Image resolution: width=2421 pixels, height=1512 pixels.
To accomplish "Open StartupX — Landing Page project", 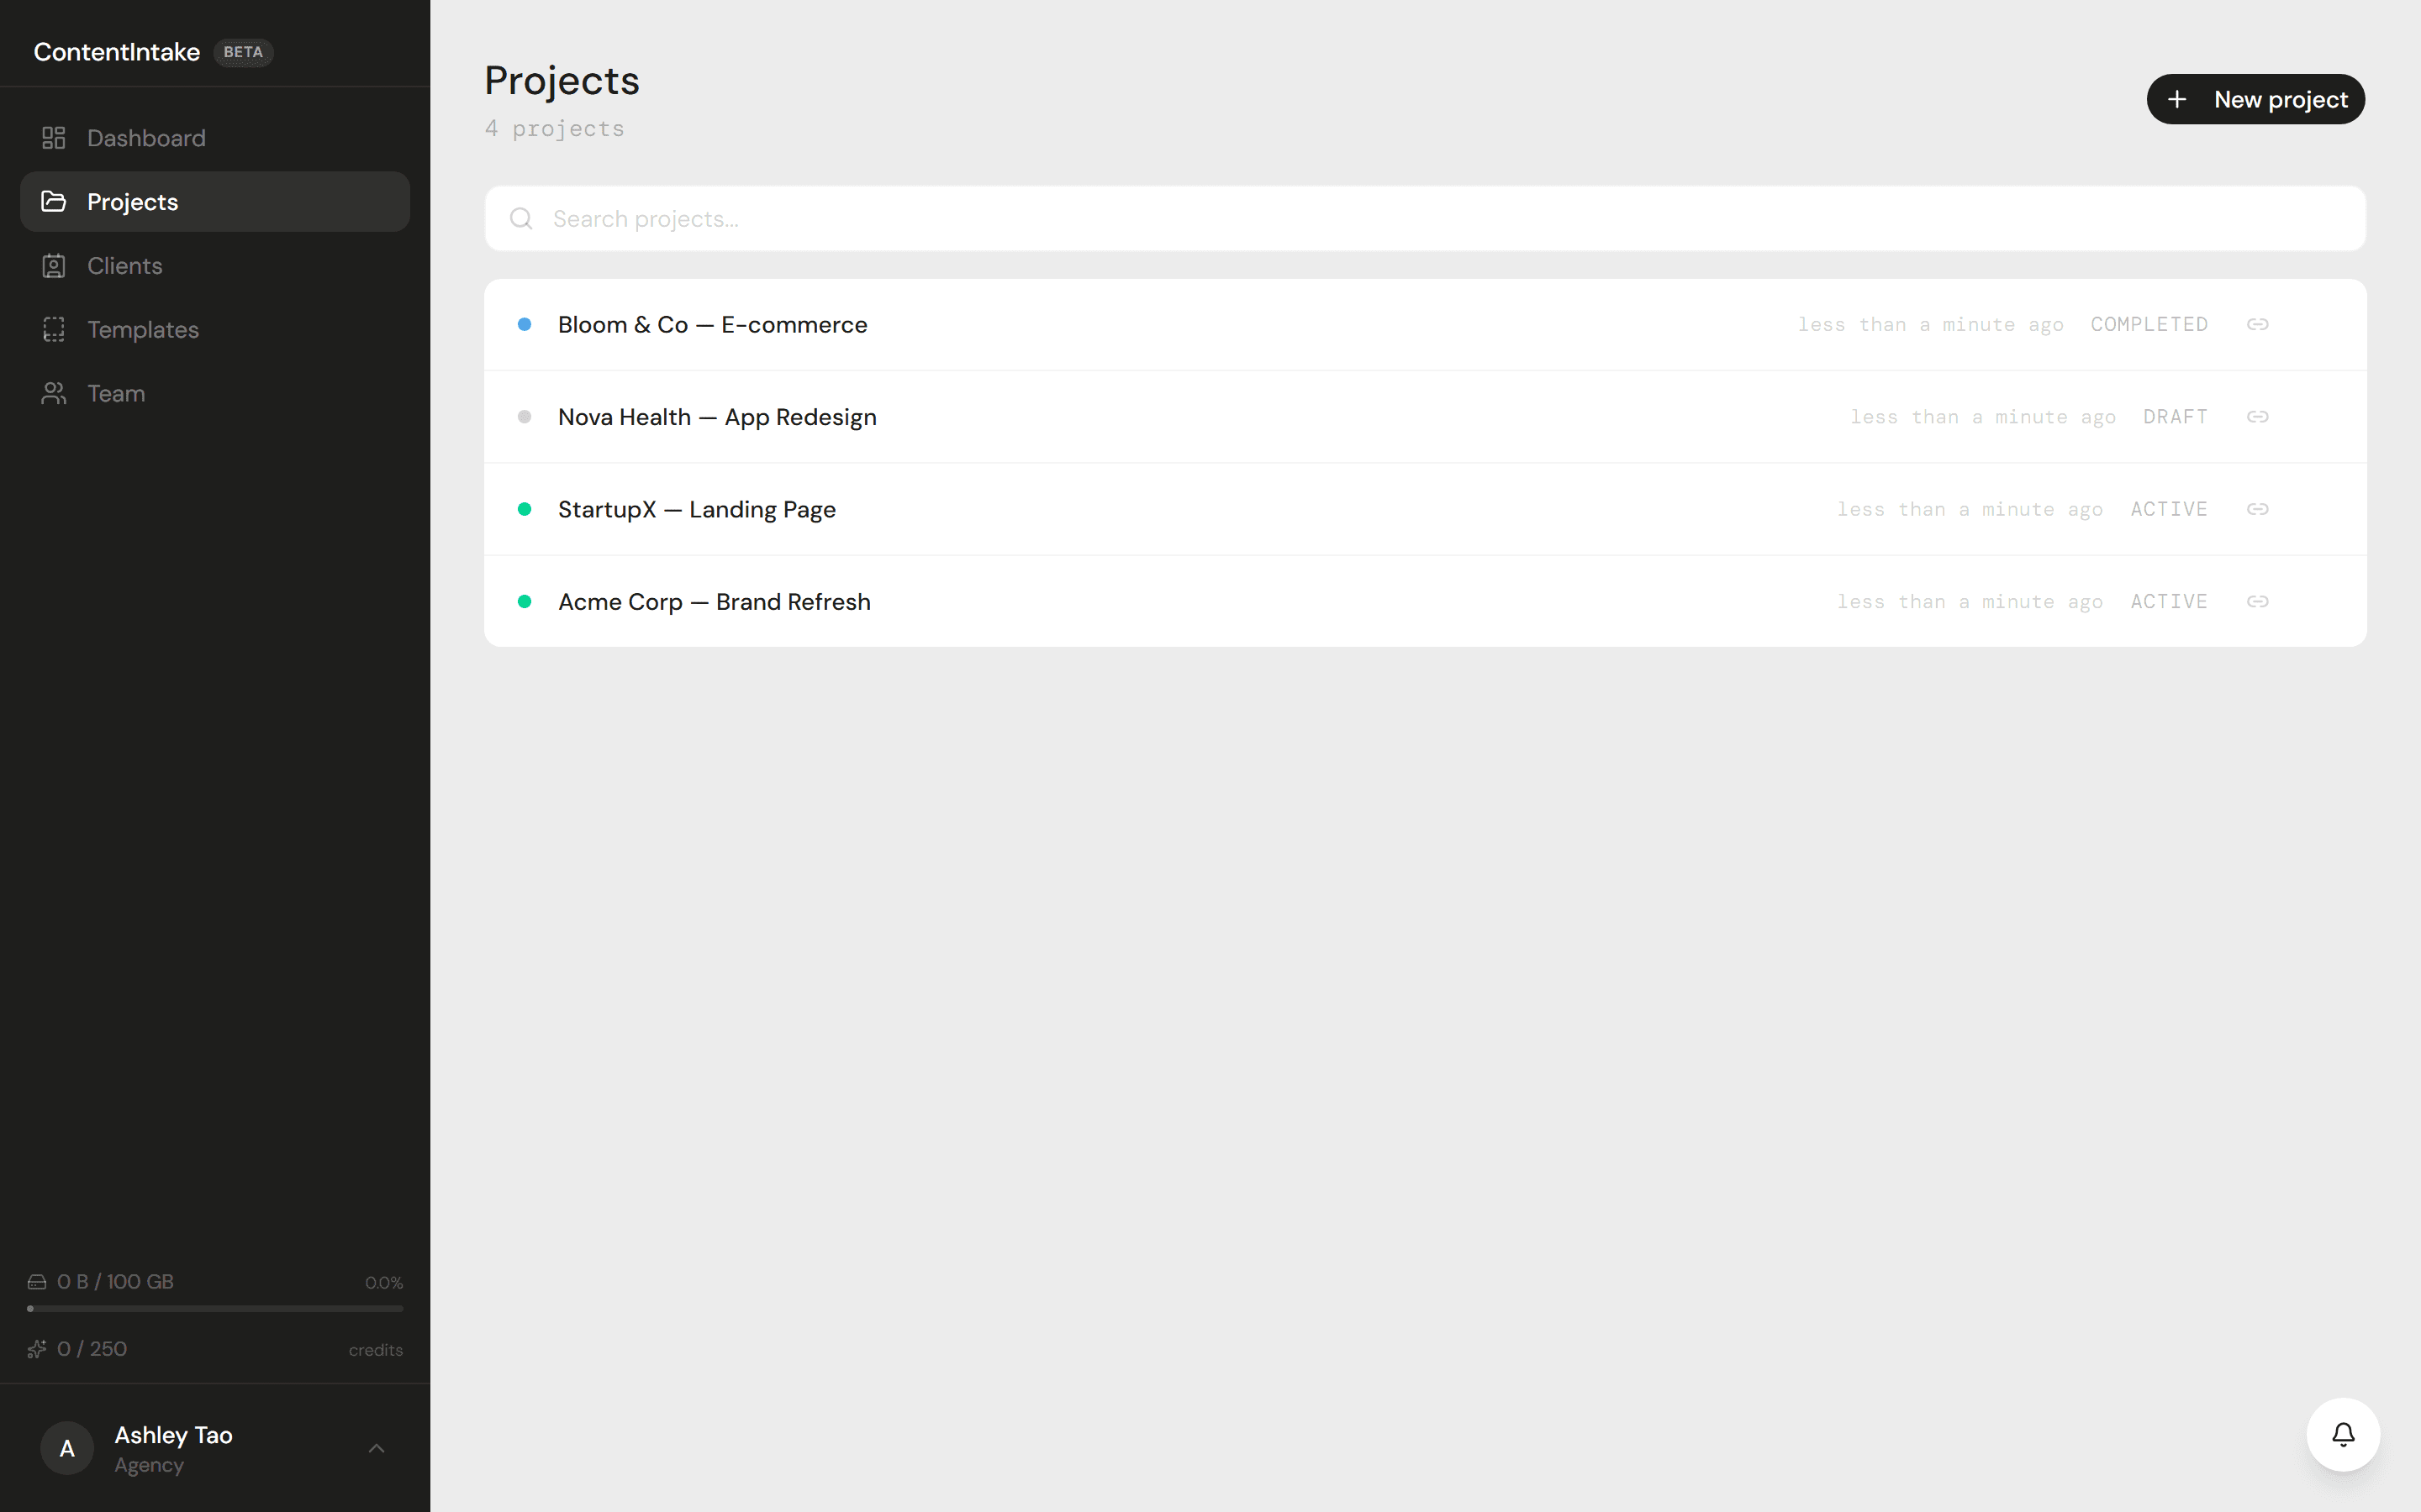I will (1425, 509).
